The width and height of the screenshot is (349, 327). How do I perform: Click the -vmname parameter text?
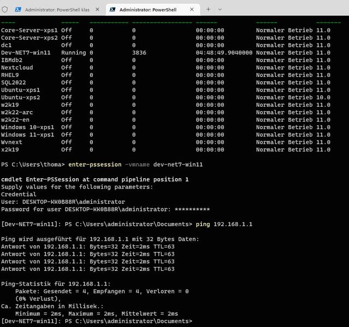click(x=137, y=165)
